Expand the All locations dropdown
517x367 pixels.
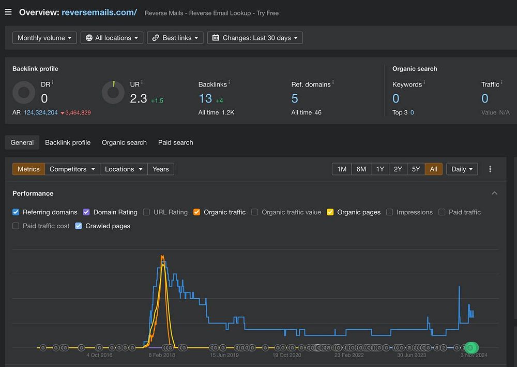[x=112, y=38]
